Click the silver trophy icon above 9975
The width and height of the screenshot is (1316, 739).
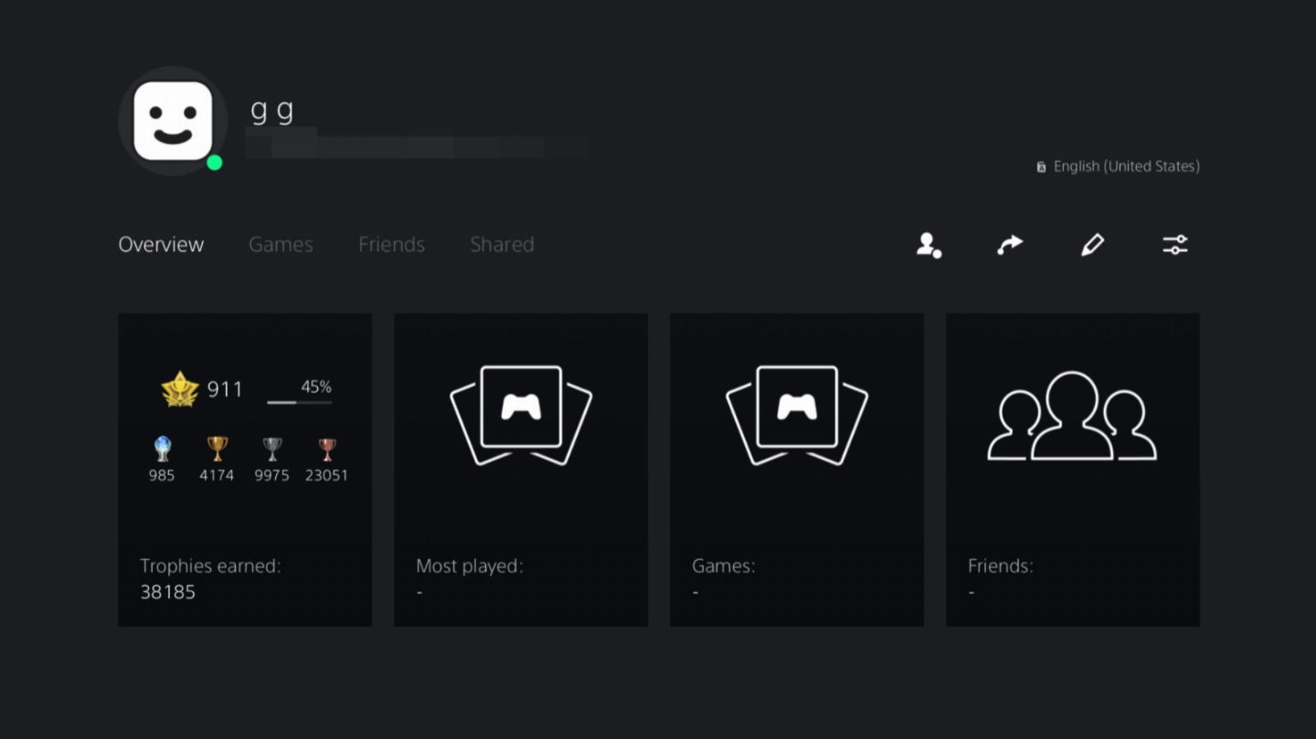(271, 449)
